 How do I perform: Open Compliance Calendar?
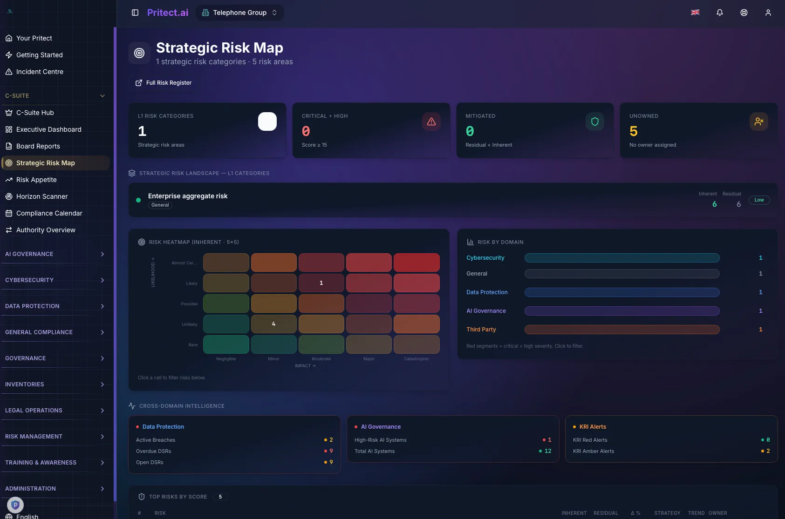tap(55, 213)
